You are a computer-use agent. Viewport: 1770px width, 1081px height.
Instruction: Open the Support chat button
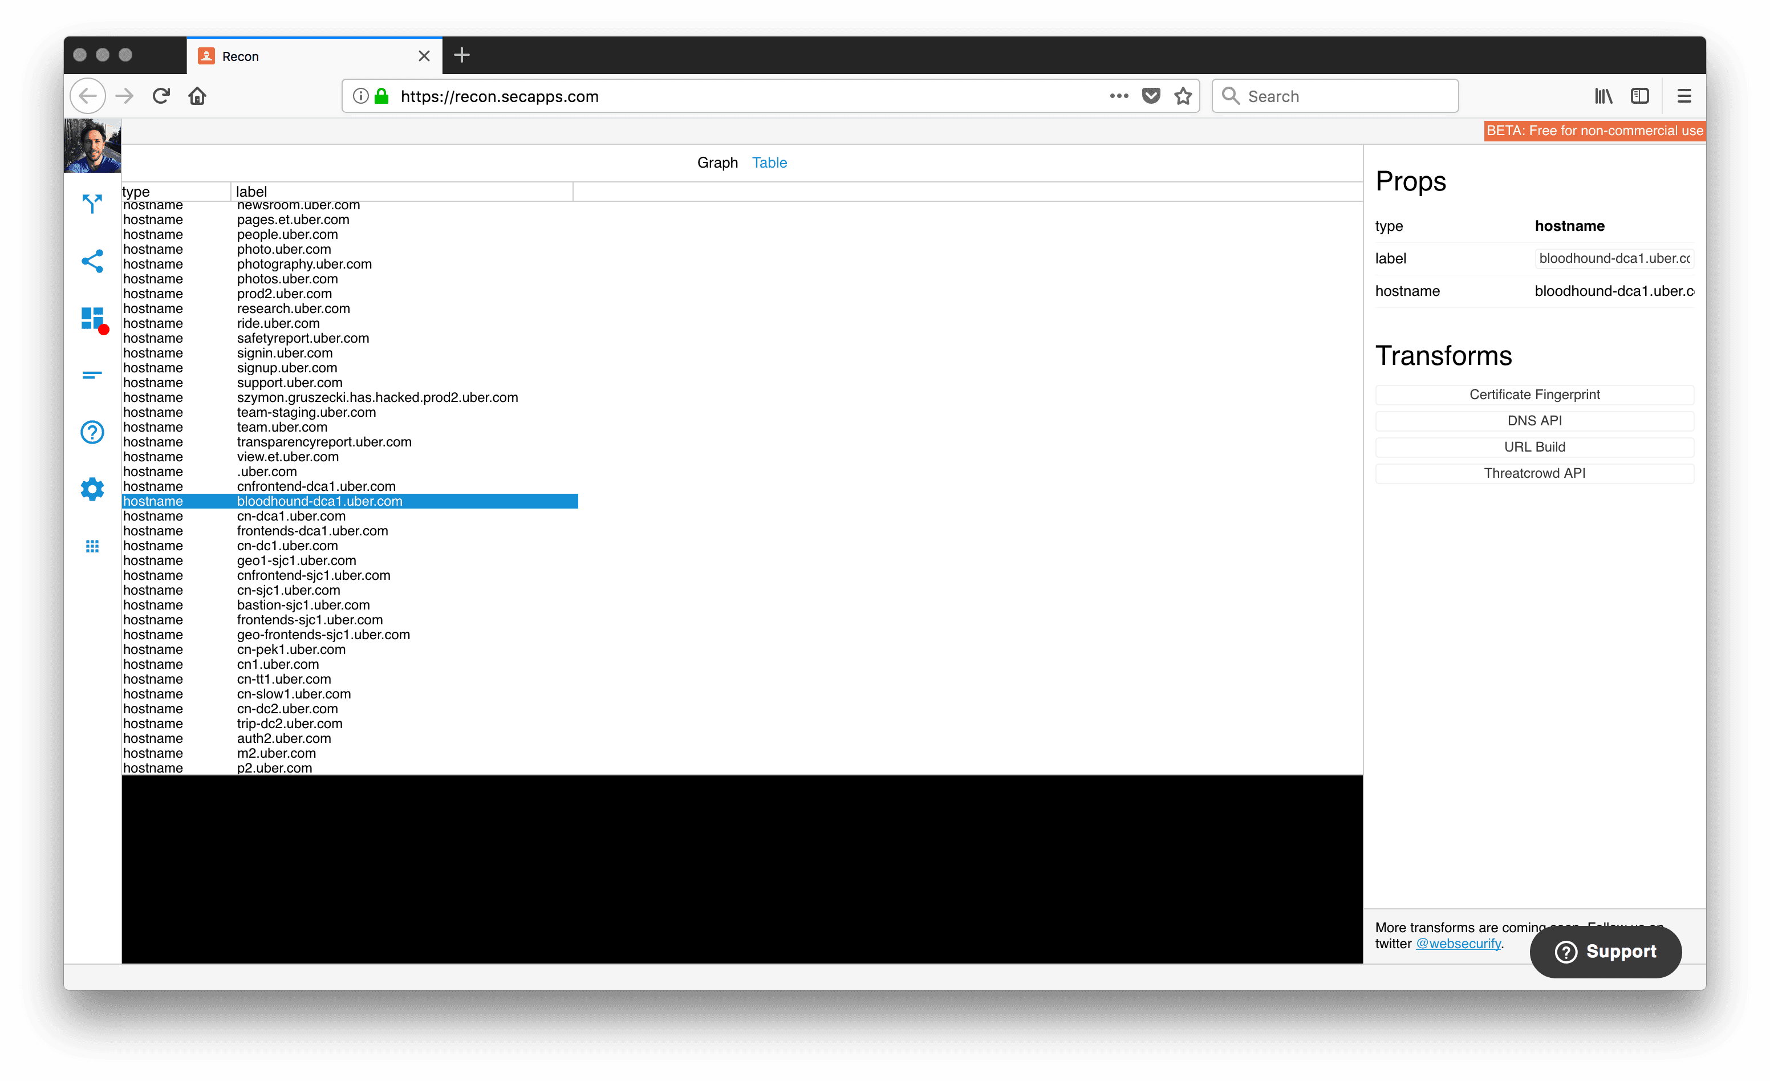1606,952
